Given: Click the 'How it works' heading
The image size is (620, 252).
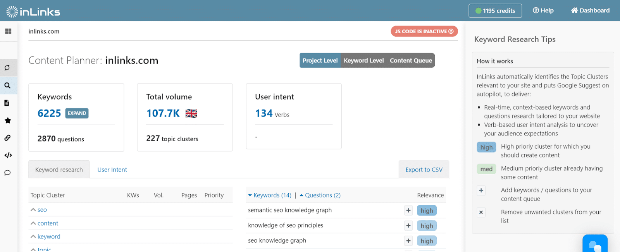Looking at the screenshot, I should [x=495, y=61].
